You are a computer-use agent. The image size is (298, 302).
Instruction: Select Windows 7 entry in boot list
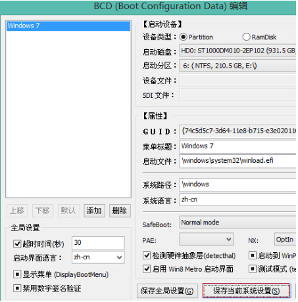[68, 26]
